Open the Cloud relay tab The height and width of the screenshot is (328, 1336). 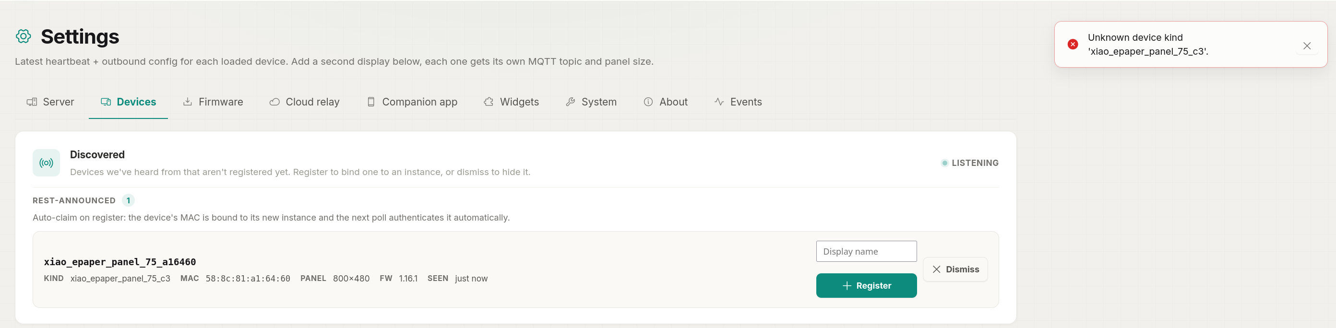pos(304,102)
